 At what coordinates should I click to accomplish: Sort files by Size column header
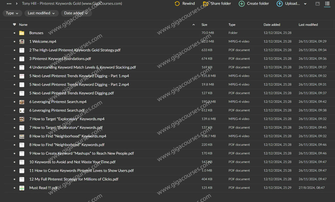pyautogui.click(x=204, y=25)
